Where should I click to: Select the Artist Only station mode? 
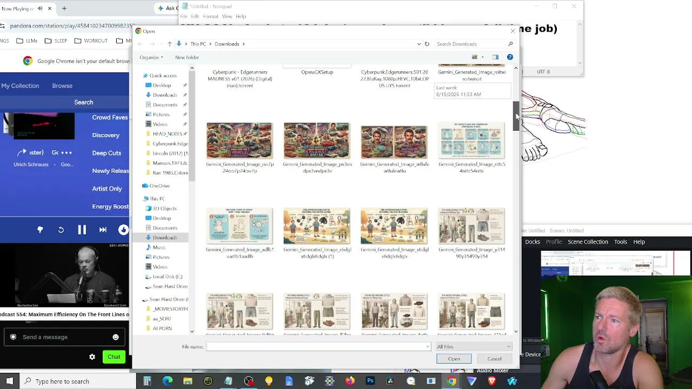tap(107, 189)
